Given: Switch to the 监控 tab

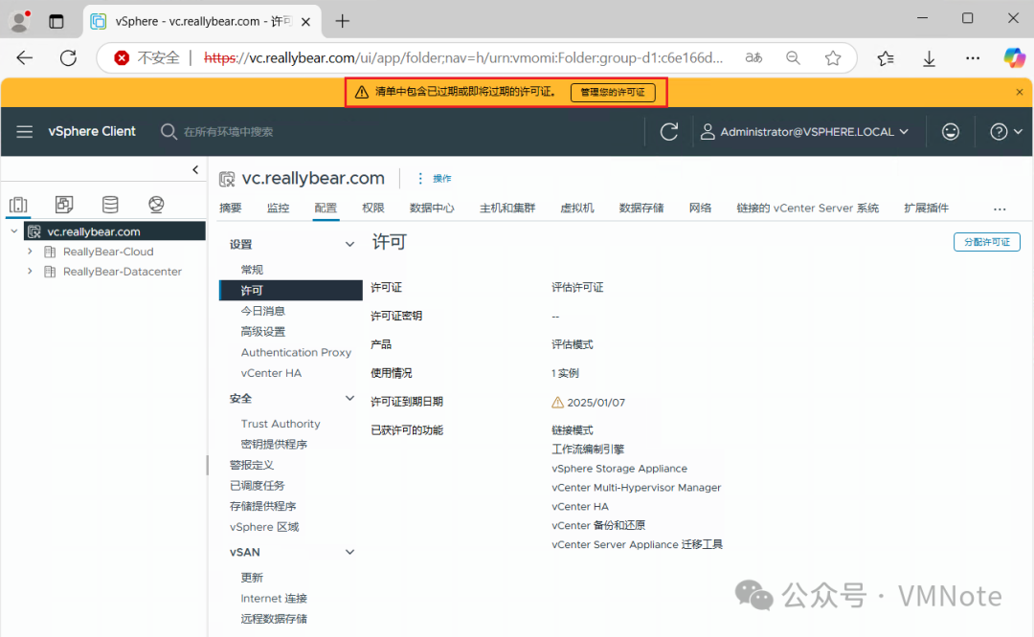Looking at the screenshot, I should [x=278, y=209].
